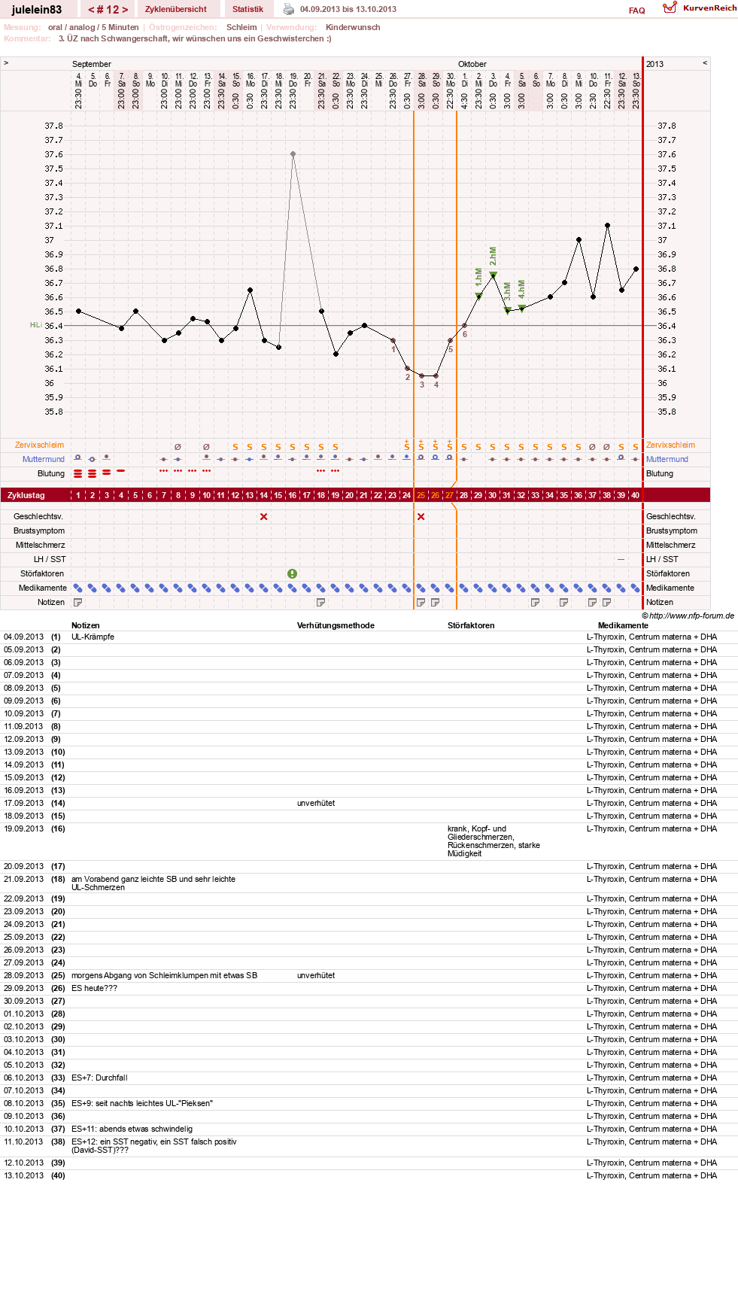
Task: Click the Zervixschleim S+ symbol on day 24
Action: [x=407, y=445]
